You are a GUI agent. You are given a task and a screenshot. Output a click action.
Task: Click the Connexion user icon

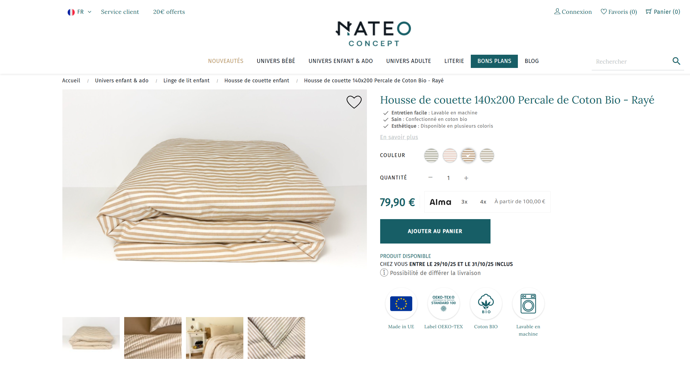pos(557,11)
